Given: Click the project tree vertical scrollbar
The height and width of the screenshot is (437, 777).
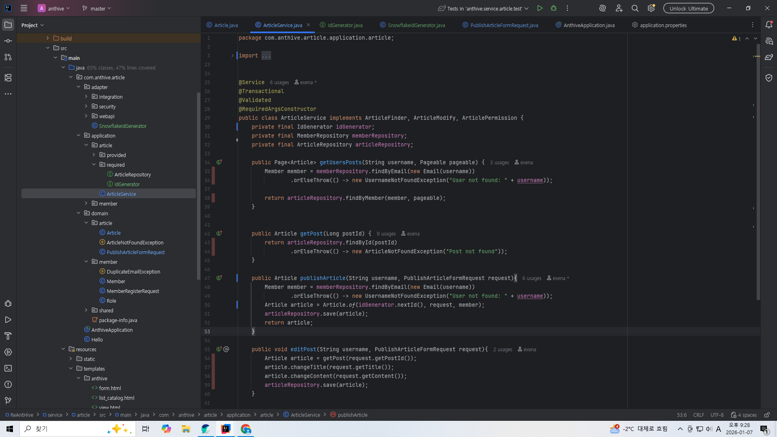Looking at the screenshot, I should pos(198,186).
